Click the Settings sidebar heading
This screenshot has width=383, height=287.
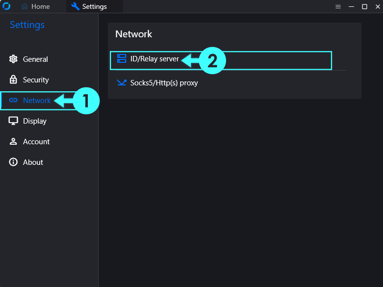click(x=27, y=25)
